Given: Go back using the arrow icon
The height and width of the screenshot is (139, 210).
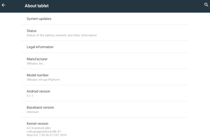Looking at the screenshot, I should (4, 5).
